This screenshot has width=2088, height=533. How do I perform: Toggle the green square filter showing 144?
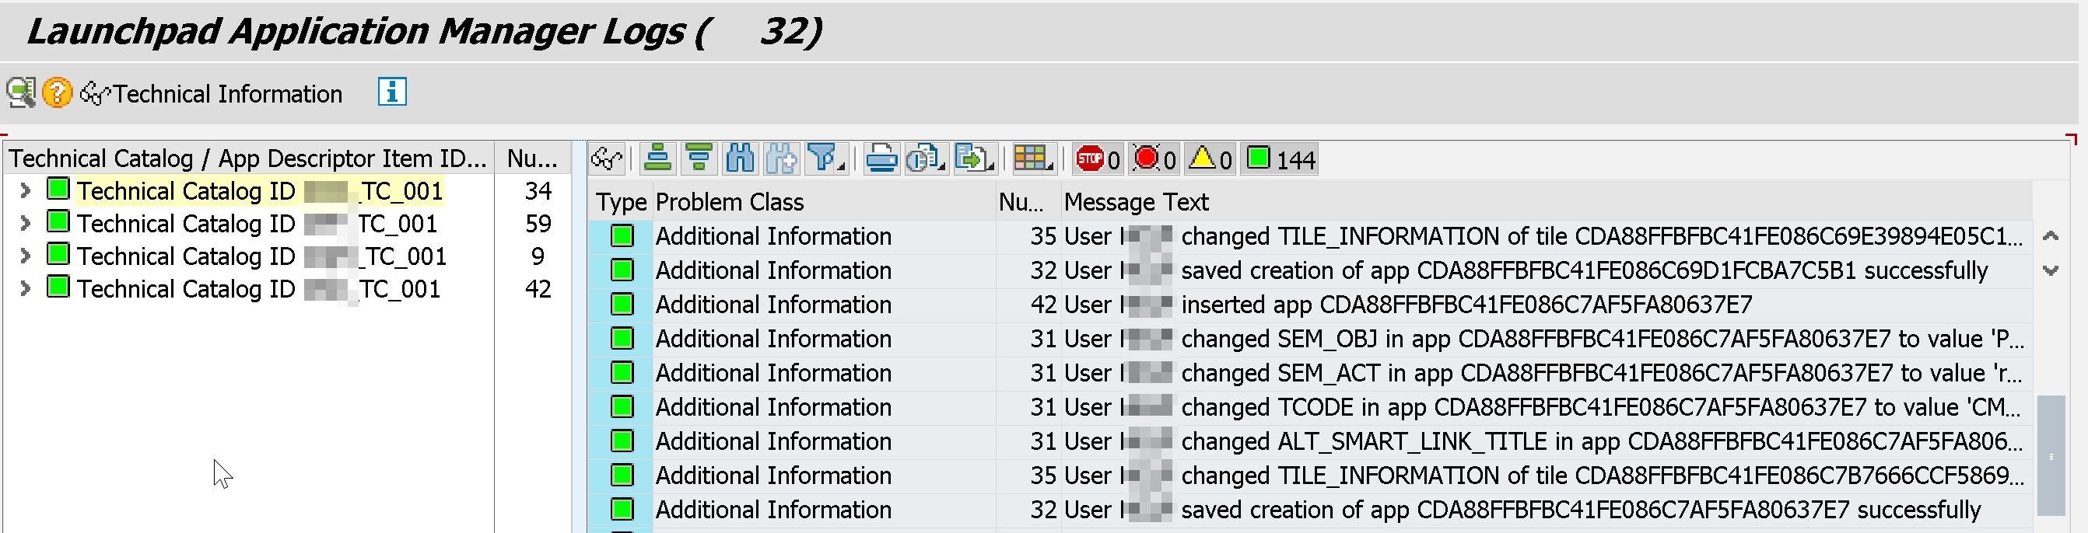[x=1280, y=159]
